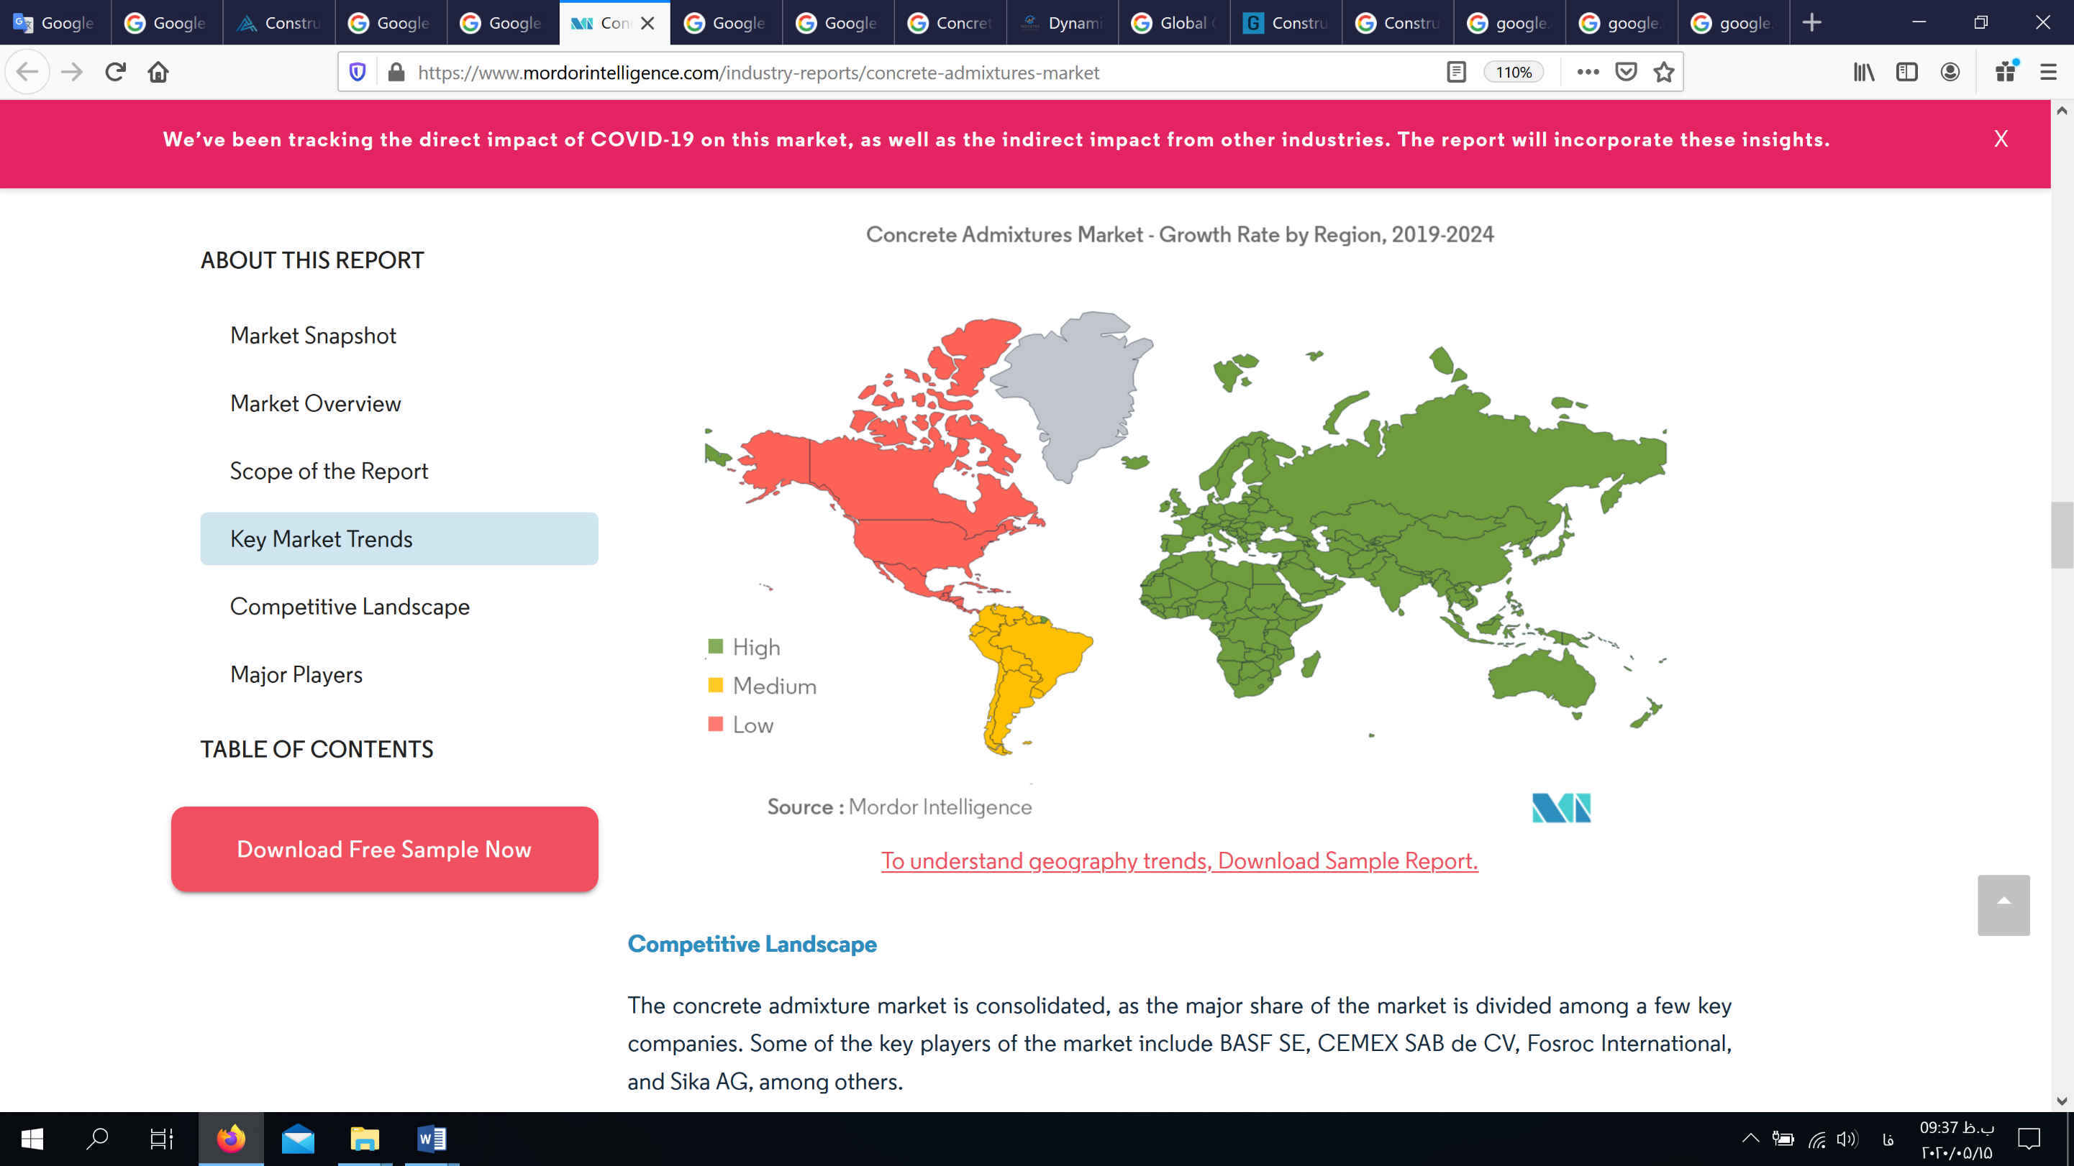Viewport: 2074px width, 1166px height.
Task: Open the Library icon
Action: (x=1863, y=73)
